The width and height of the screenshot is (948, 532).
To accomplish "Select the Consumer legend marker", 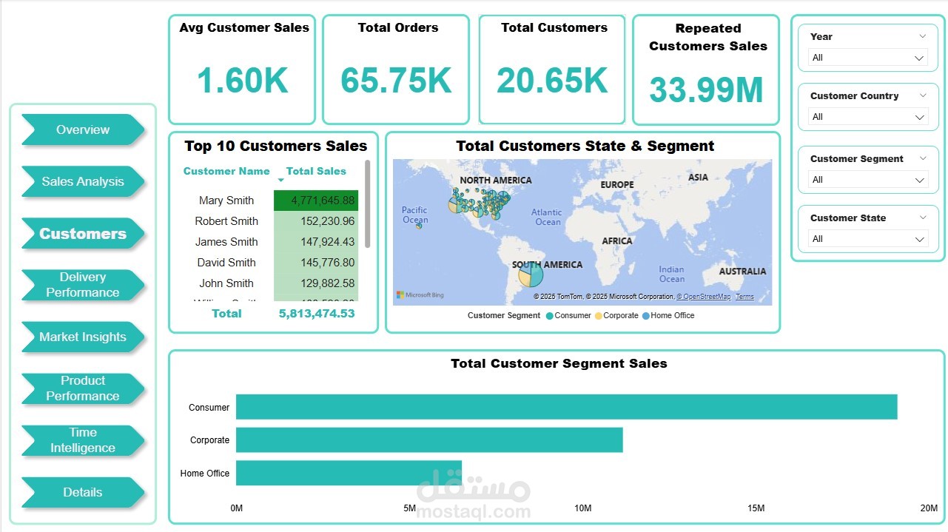I will pyautogui.click(x=549, y=316).
